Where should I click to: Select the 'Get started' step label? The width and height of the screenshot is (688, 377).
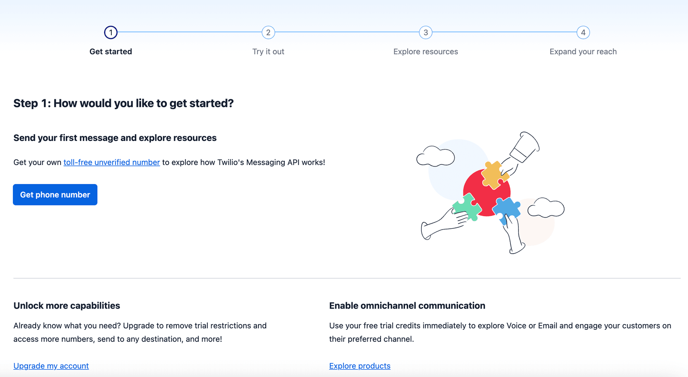pos(111,52)
